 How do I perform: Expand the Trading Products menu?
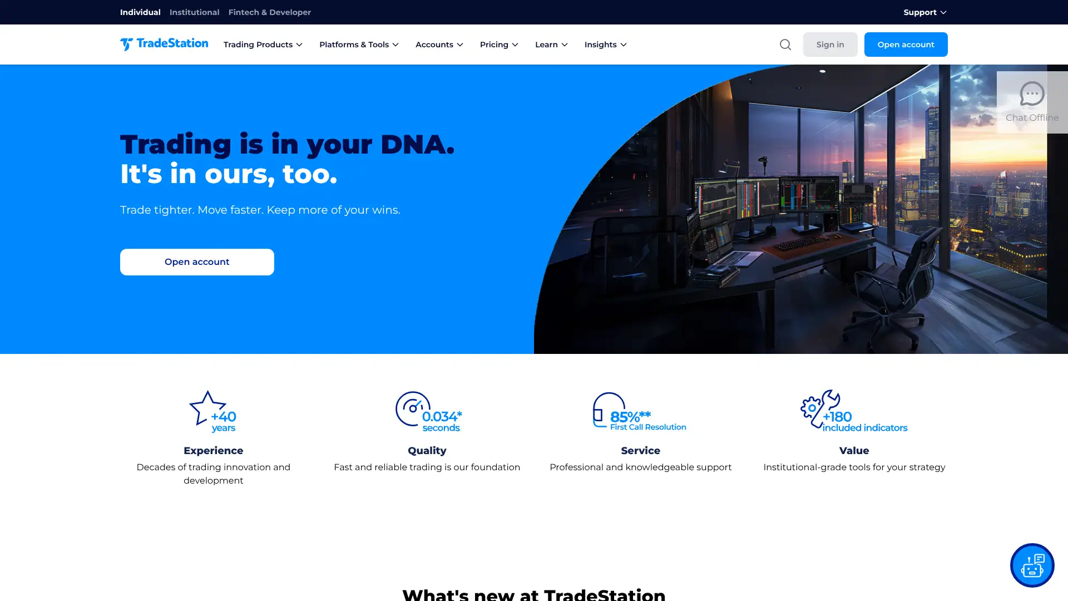(x=263, y=45)
